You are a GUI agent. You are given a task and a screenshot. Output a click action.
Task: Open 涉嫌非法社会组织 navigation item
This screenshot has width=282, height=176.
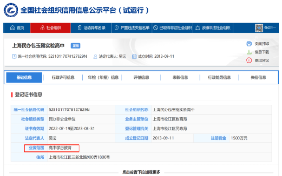213,28
